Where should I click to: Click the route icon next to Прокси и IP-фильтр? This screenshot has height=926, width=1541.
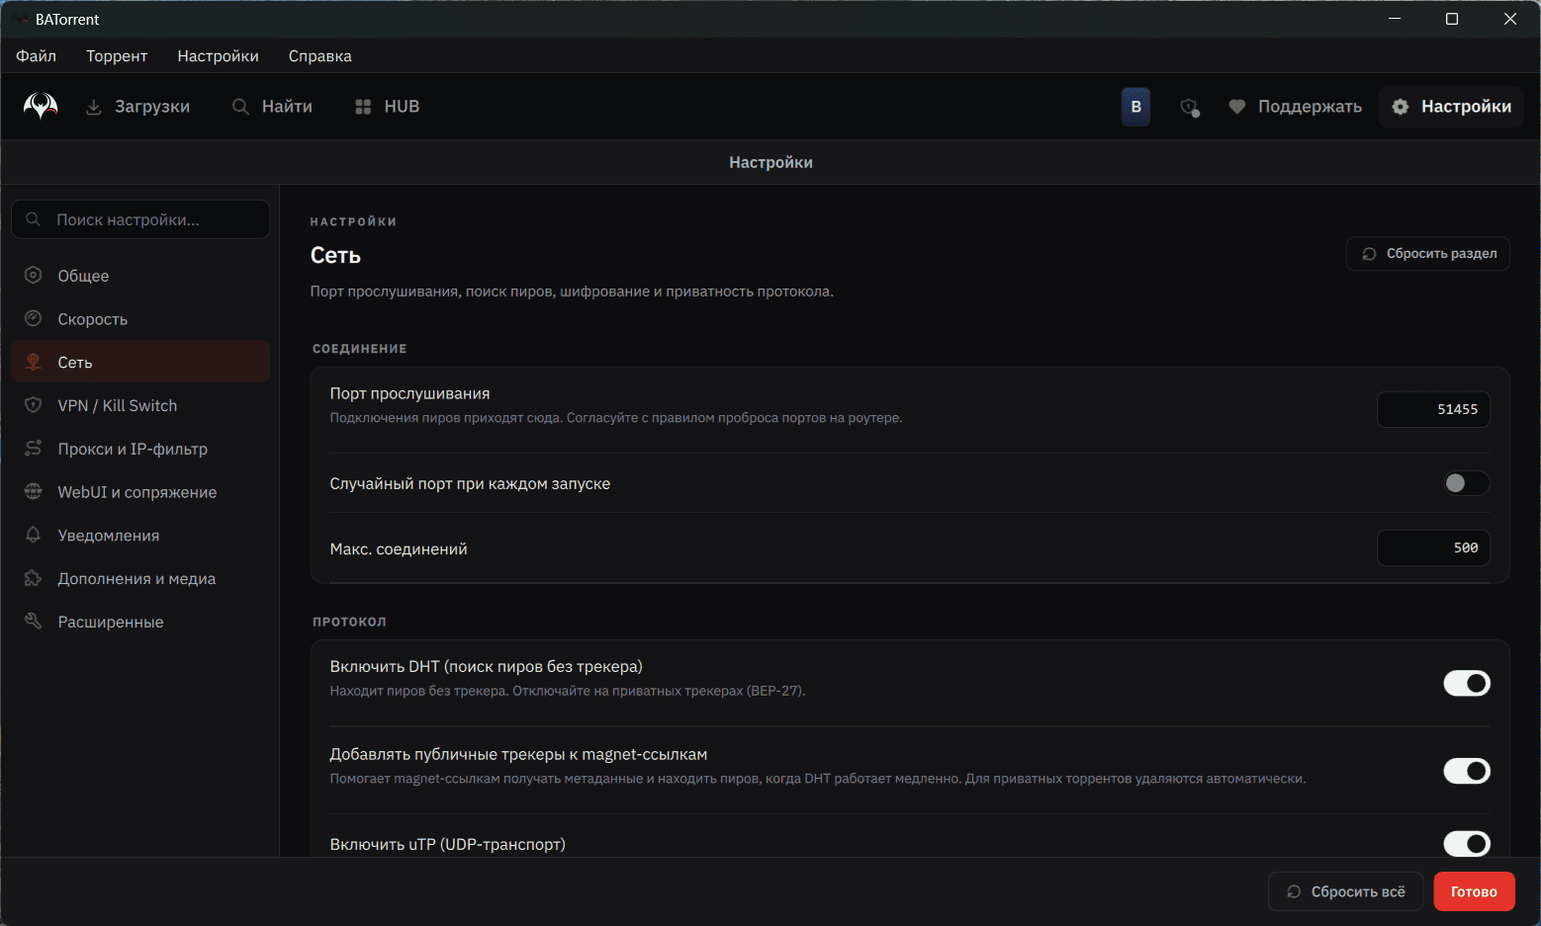coord(34,449)
